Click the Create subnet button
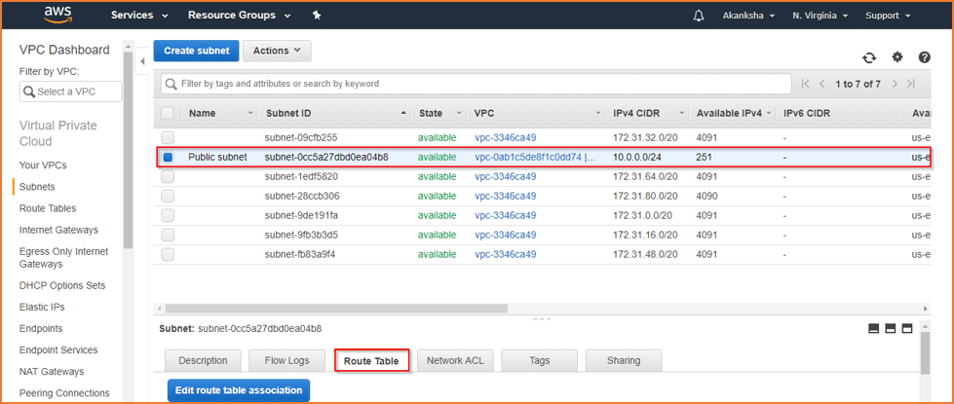The width and height of the screenshot is (954, 404). [x=197, y=51]
